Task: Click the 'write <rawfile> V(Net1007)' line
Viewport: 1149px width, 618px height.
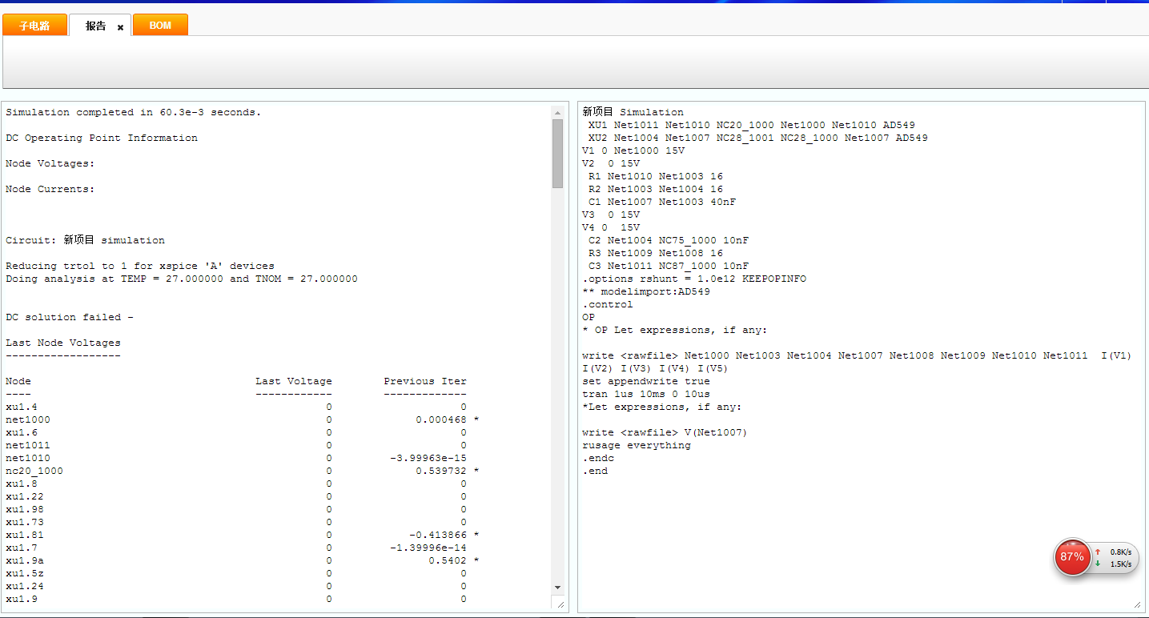Action: pyautogui.click(x=665, y=432)
